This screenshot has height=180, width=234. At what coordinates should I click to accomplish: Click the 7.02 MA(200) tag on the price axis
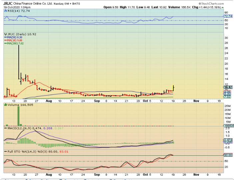click(227, 97)
